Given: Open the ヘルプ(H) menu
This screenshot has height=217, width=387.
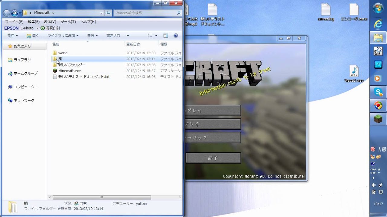Looking at the screenshot, I should click(x=88, y=22).
